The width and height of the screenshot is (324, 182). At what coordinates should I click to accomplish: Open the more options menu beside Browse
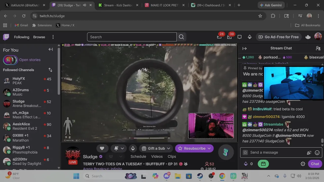(x=53, y=37)
